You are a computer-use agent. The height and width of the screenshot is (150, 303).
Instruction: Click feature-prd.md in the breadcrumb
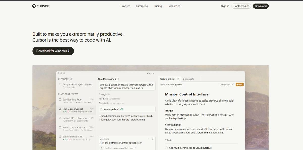pyautogui.click(x=175, y=85)
